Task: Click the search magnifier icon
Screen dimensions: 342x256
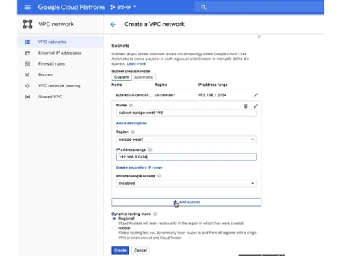Action: click(x=204, y=8)
